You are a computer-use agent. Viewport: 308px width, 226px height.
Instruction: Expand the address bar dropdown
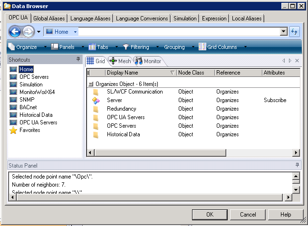[x=284, y=32]
